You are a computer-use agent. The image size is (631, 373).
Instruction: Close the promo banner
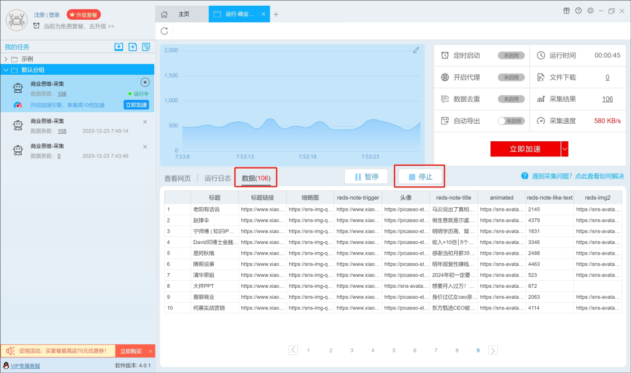coord(151,351)
